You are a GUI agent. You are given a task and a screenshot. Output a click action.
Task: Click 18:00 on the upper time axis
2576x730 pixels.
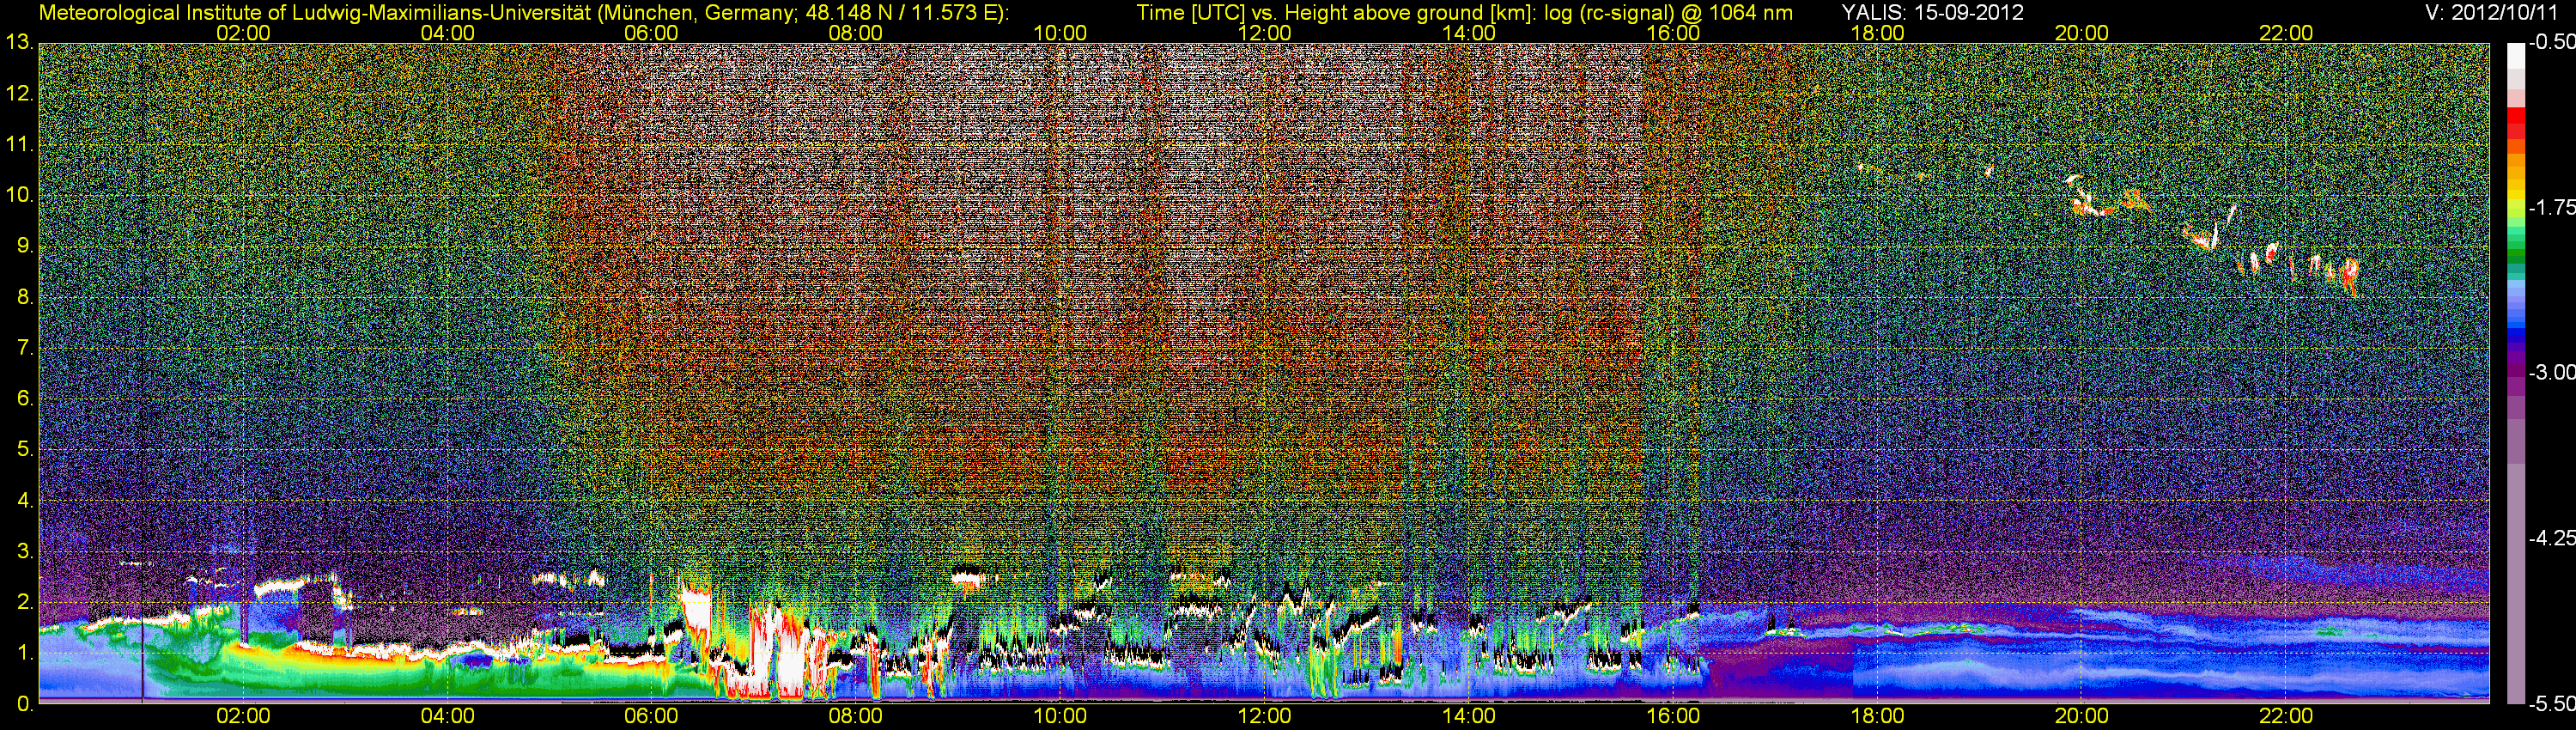(1877, 33)
